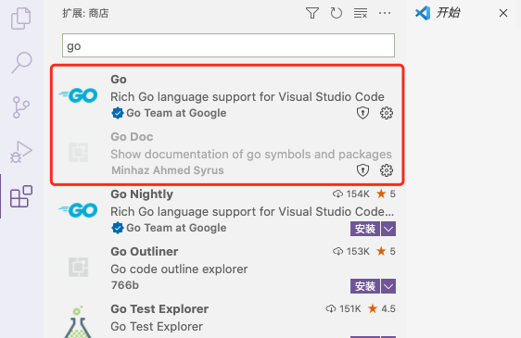Open manage gear for Go Doc
Image resolution: width=521 pixels, height=338 pixels.
tap(386, 170)
